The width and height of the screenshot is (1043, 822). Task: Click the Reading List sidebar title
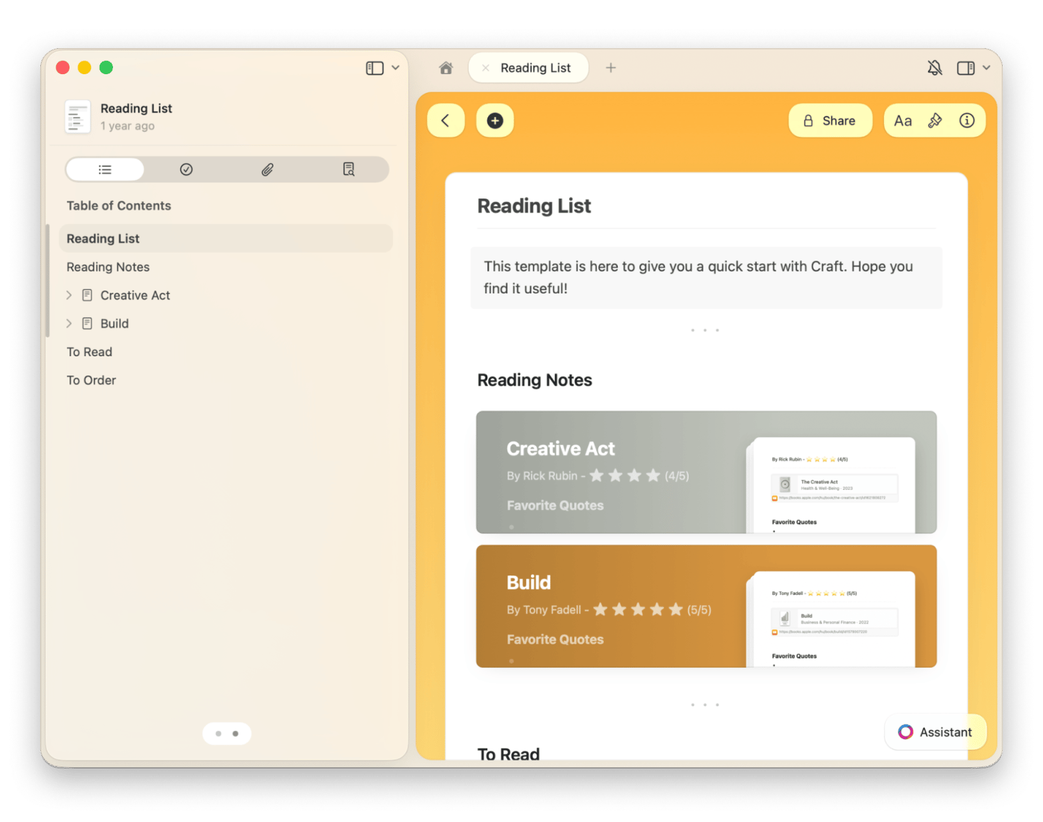[136, 108]
